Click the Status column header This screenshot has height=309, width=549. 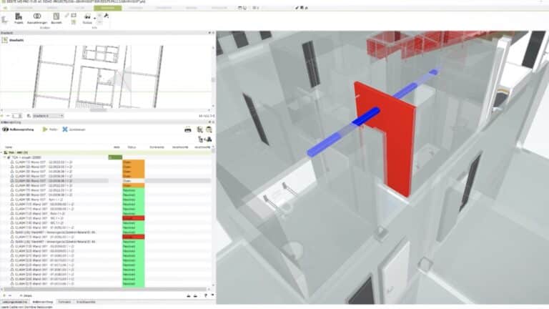(x=132, y=147)
